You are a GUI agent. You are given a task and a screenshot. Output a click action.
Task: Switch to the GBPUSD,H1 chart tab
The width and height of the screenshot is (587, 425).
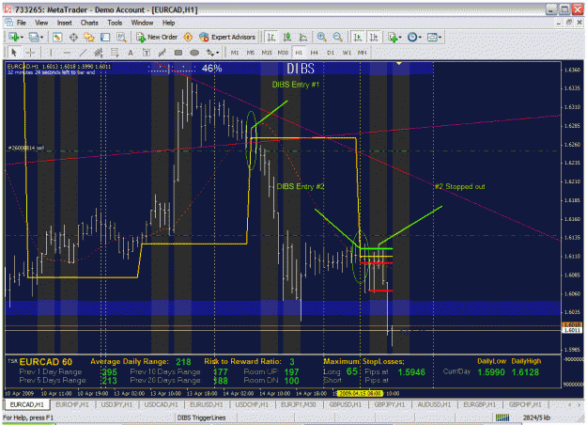[346, 404]
